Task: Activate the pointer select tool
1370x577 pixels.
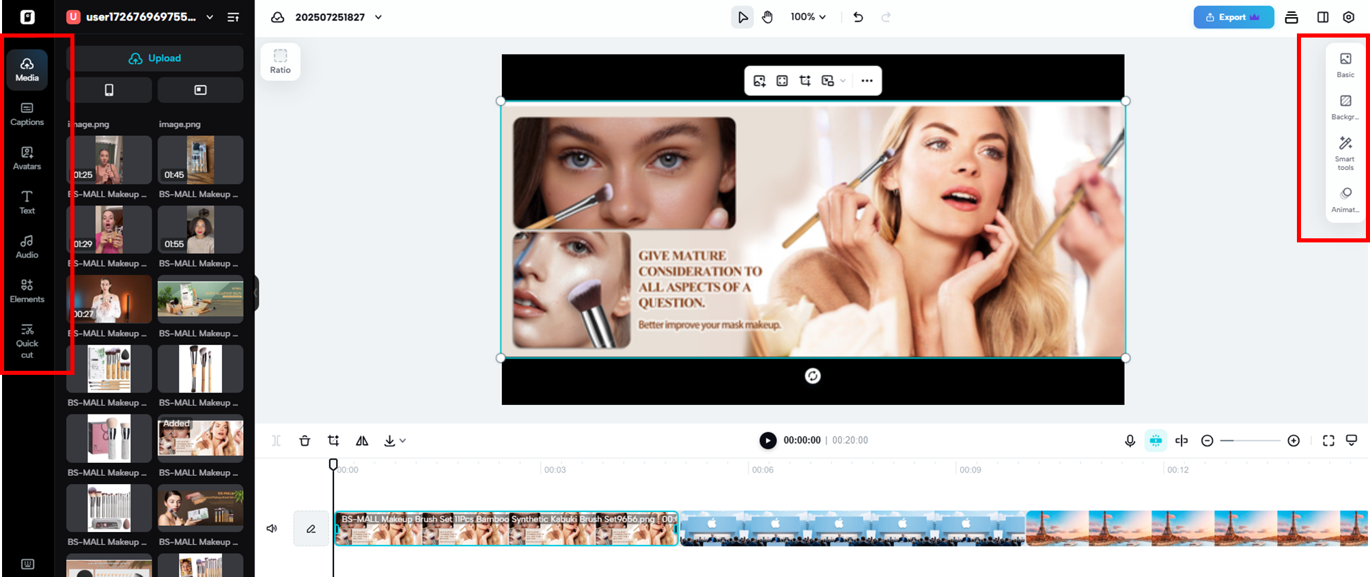Action: (x=742, y=17)
